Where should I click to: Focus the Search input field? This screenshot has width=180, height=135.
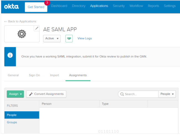coord(138,94)
